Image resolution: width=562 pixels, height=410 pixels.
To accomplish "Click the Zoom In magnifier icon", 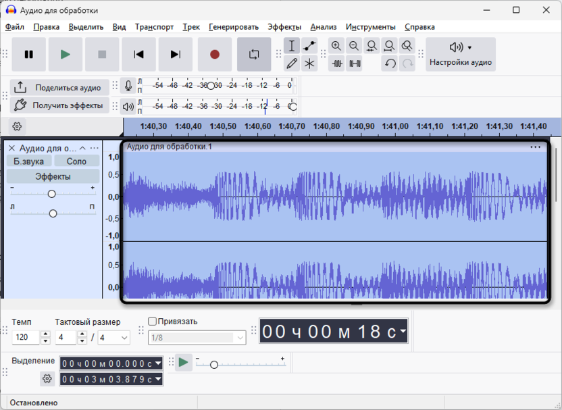I will pyautogui.click(x=337, y=45).
